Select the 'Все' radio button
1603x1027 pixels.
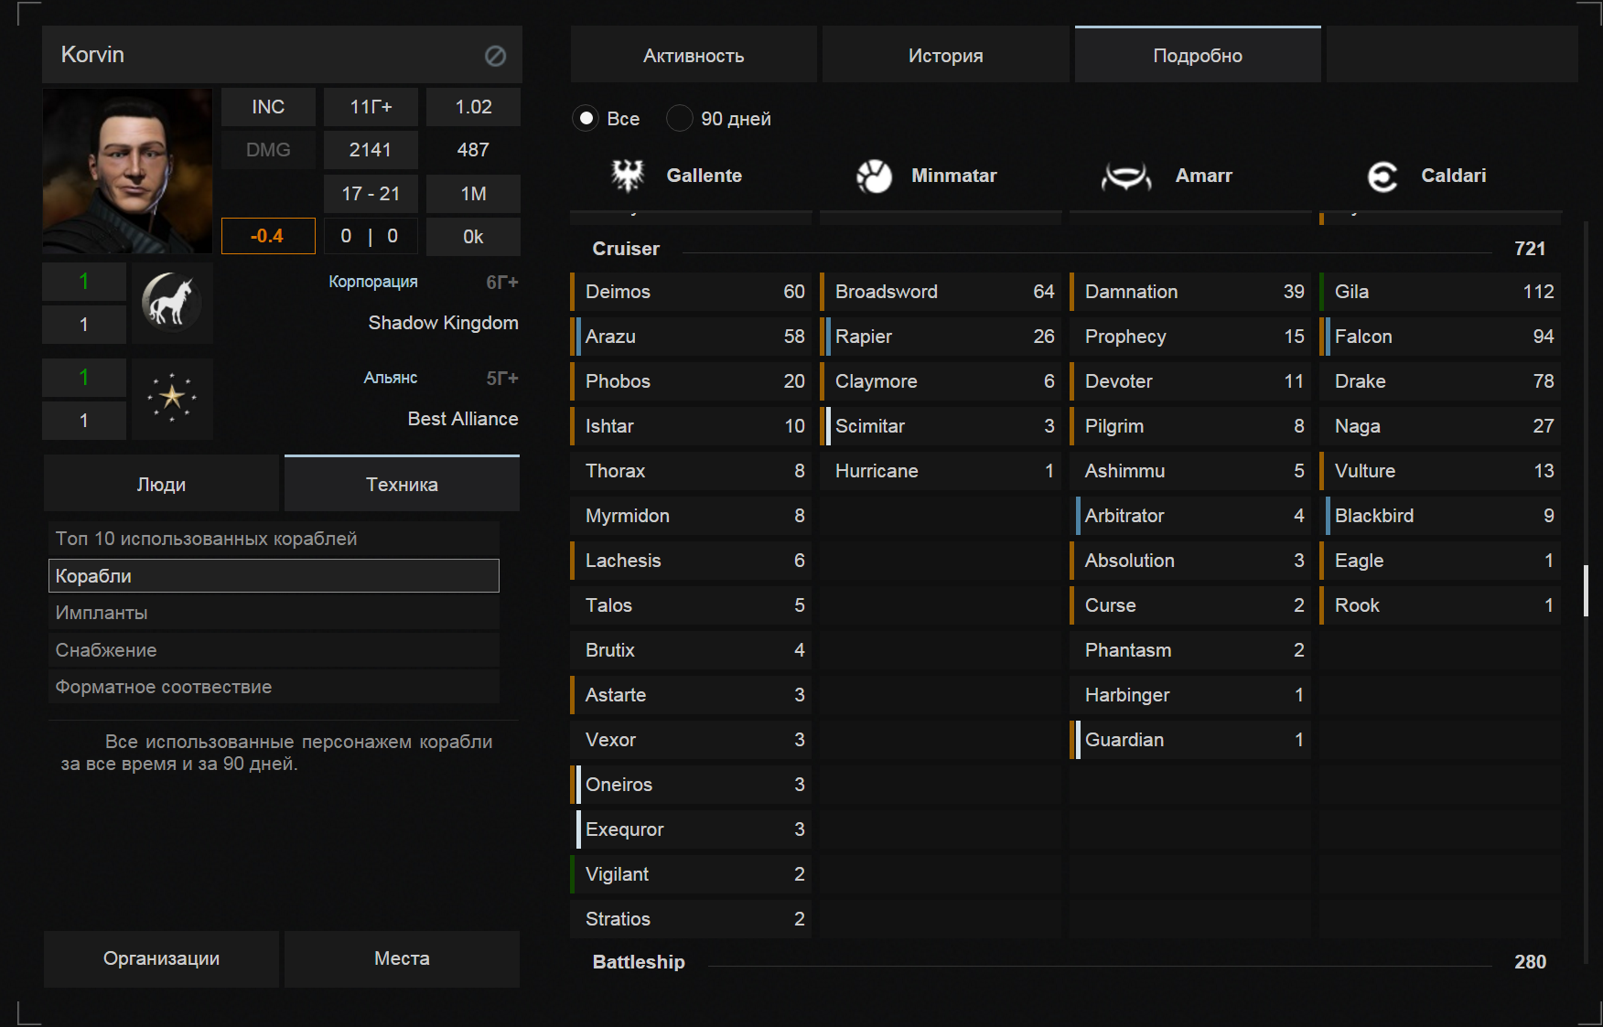pyautogui.click(x=586, y=118)
